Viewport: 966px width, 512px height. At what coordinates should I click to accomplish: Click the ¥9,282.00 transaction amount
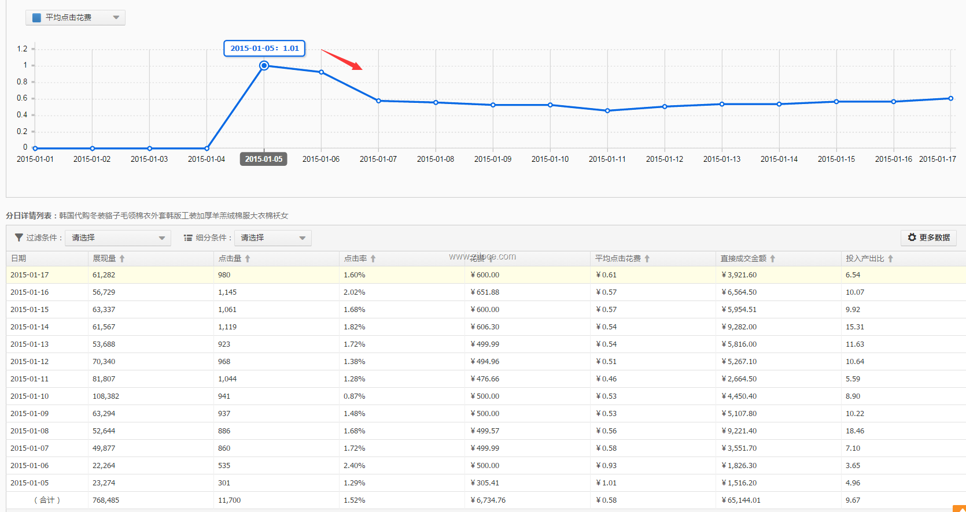[x=739, y=327]
